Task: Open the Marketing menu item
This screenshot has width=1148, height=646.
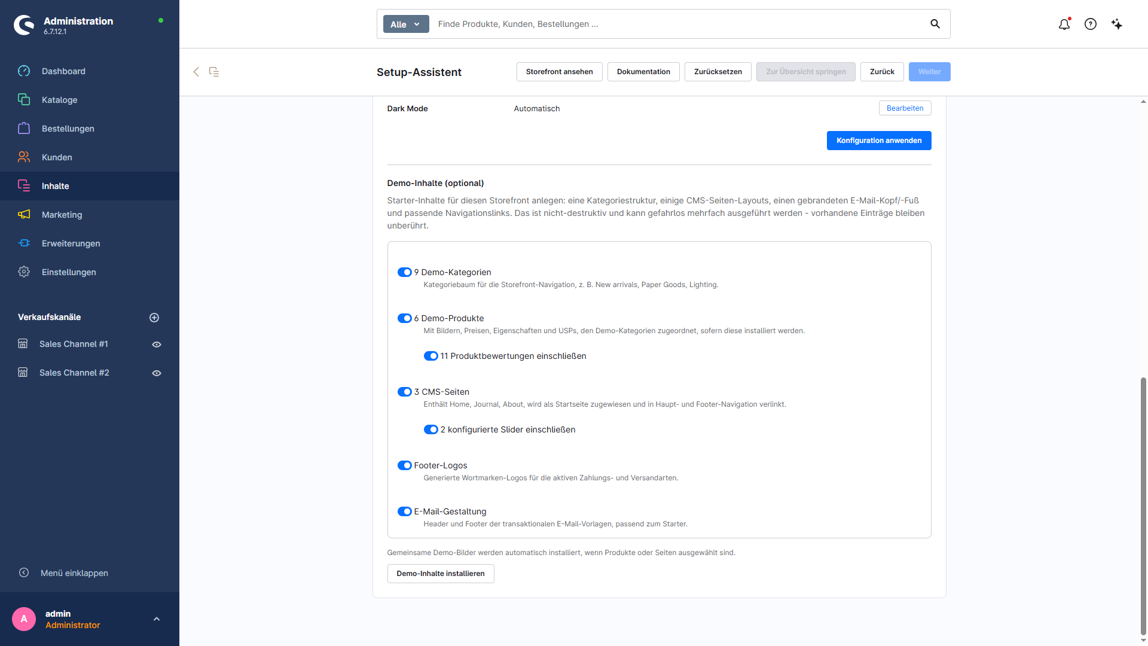Action: pos(90,215)
